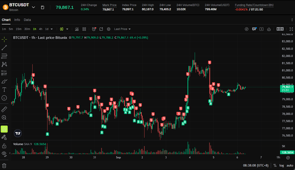Select the 5m timeframe
The image size is (295, 170).
tap(11, 29)
